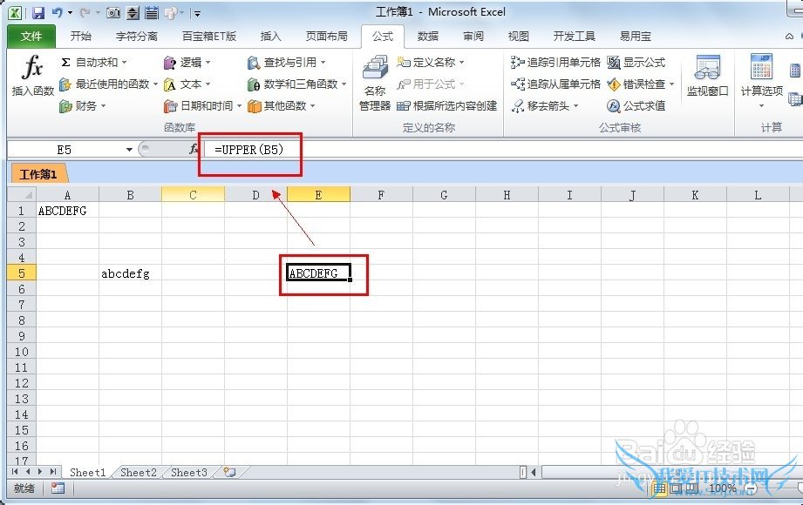Switch to Page Layout view button
The height and width of the screenshot is (505, 803).
pyautogui.click(x=676, y=488)
